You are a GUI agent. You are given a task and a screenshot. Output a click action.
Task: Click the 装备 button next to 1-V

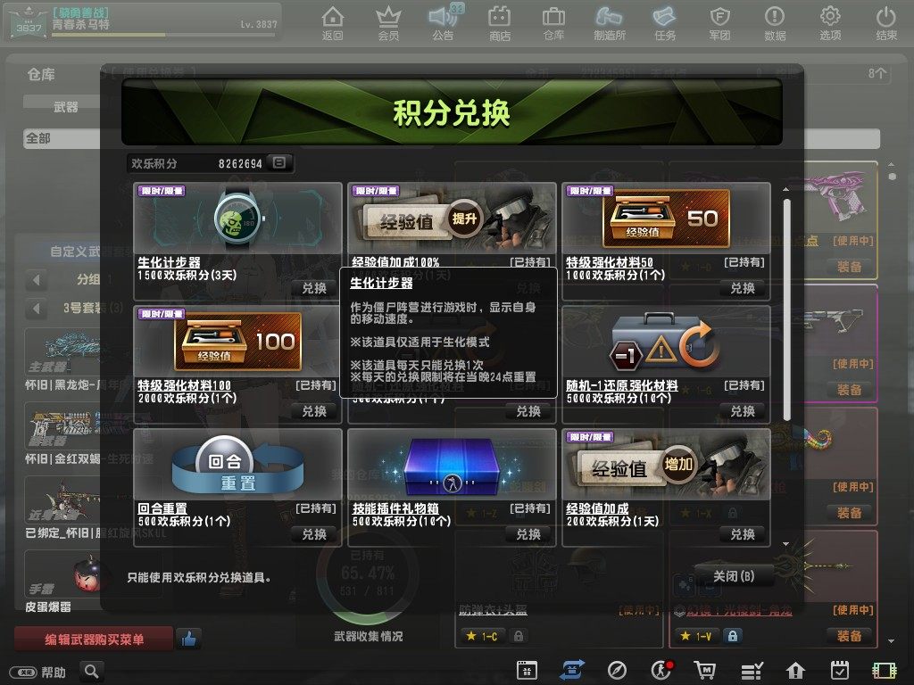pos(850,635)
